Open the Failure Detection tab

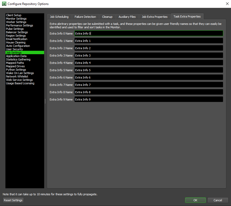pyautogui.click(x=85, y=17)
